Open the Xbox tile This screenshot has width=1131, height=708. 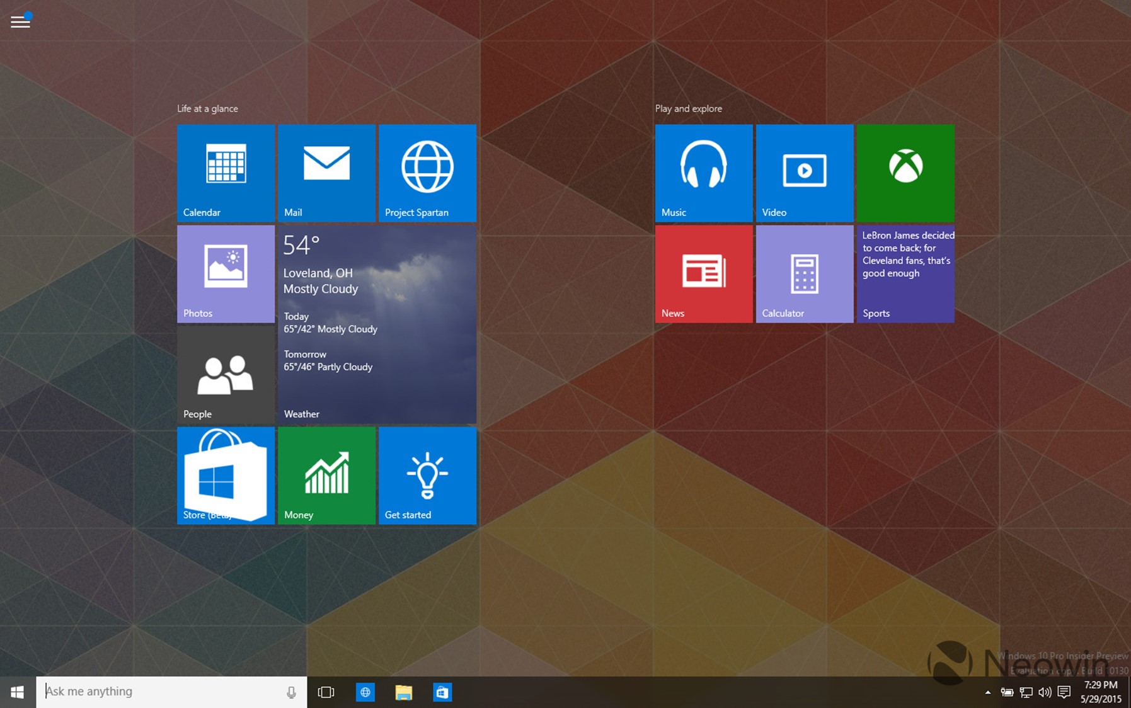coord(905,173)
